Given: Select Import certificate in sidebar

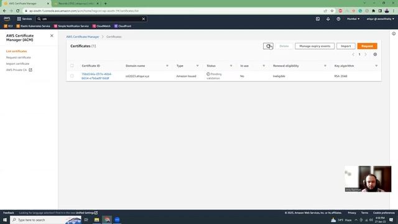Looking at the screenshot, I should point(18,63).
